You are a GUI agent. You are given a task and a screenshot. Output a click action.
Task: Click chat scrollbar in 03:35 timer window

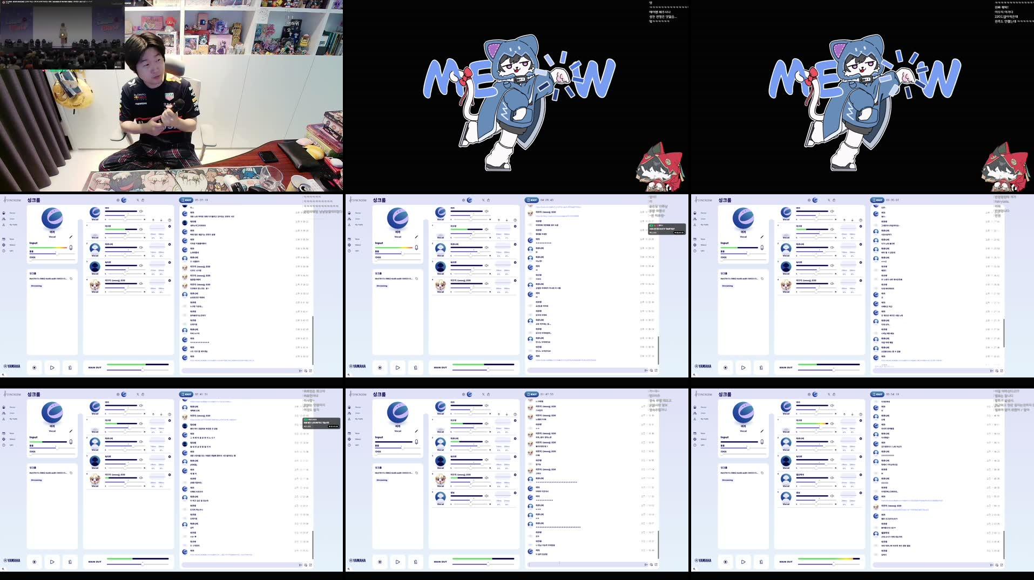coord(1004,333)
